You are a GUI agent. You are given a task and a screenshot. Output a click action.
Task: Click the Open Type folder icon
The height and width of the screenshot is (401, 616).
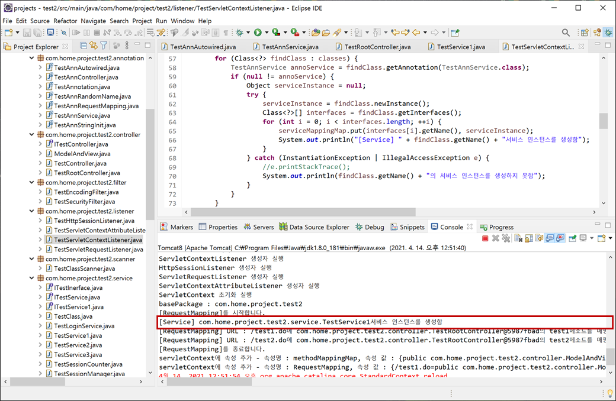316,33
